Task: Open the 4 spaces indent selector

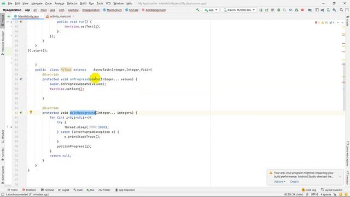Action: coord(326,194)
